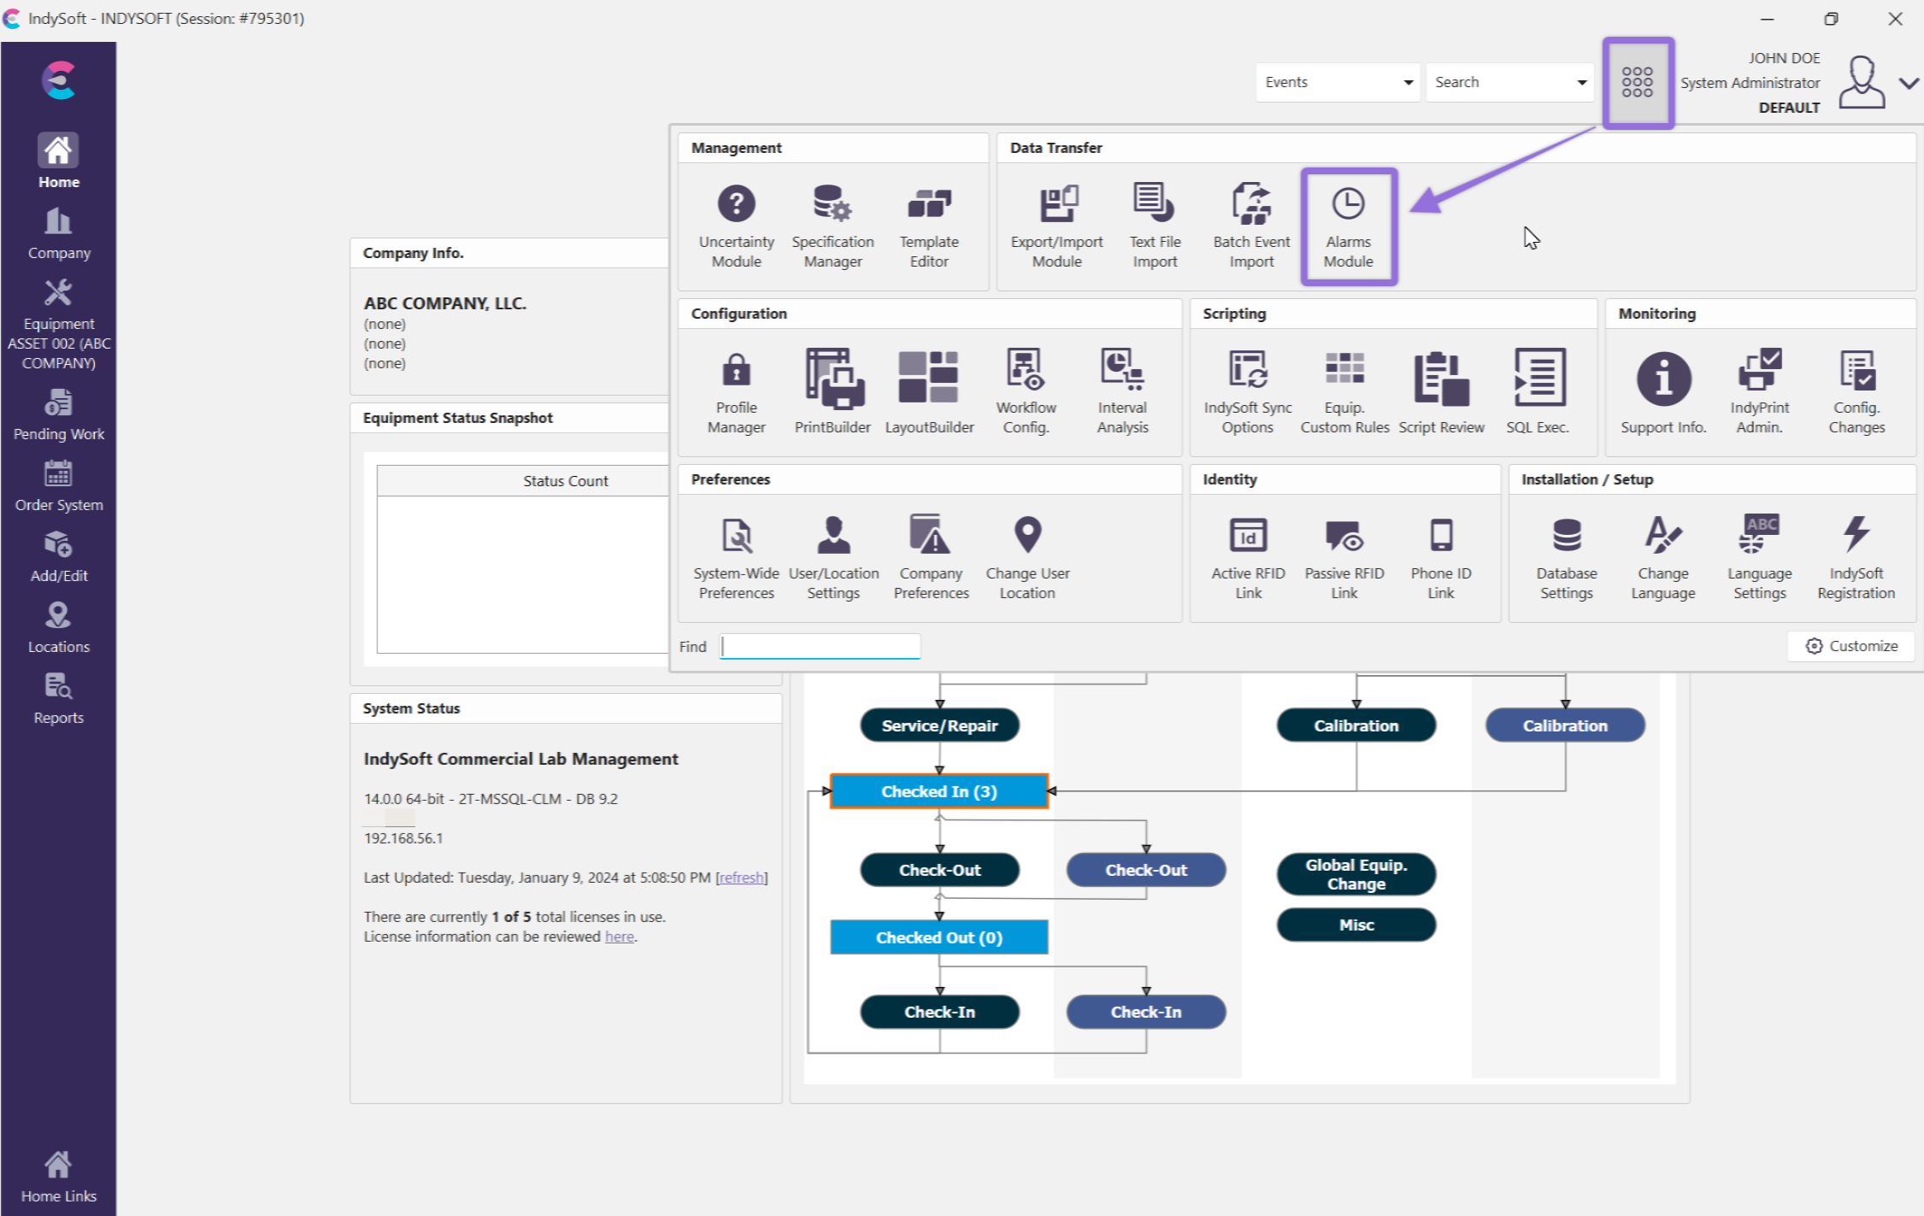Click the refresh link in System Status
The height and width of the screenshot is (1216, 1924).
[741, 878]
